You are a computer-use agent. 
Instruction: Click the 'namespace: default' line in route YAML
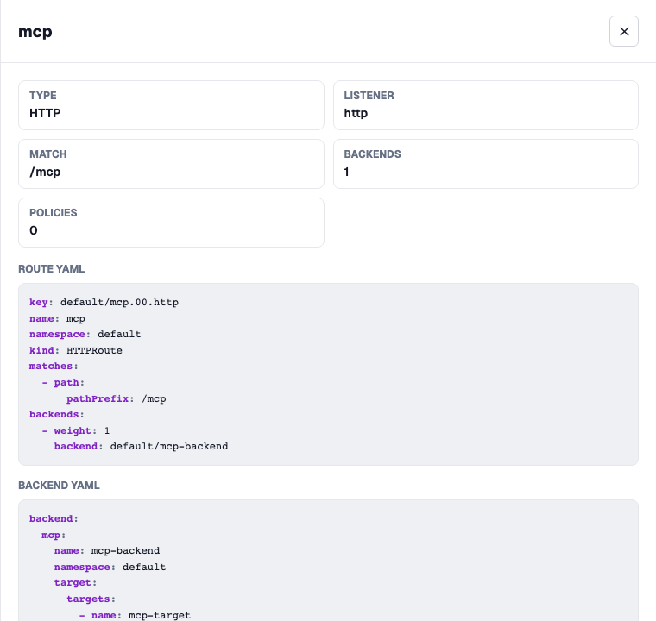click(85, 334)
